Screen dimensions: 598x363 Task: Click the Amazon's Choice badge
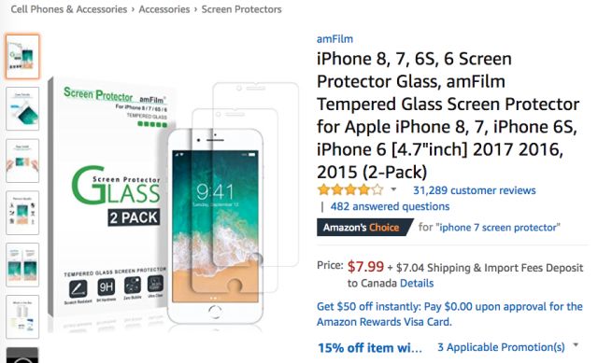coord(364,228)
